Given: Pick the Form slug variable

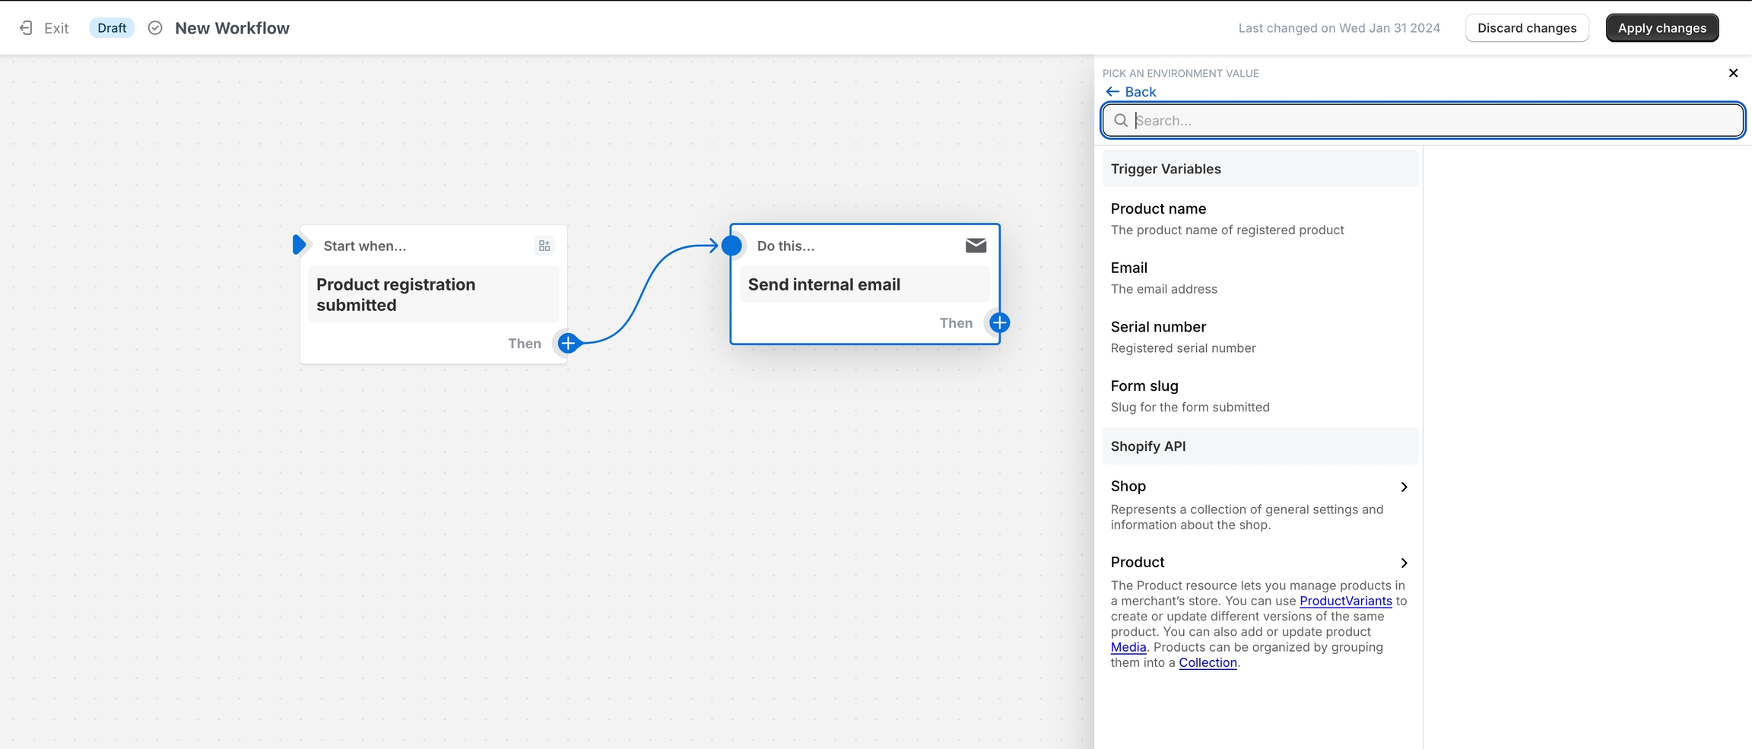Looking at the screenshot, I should pos(1144,386).
